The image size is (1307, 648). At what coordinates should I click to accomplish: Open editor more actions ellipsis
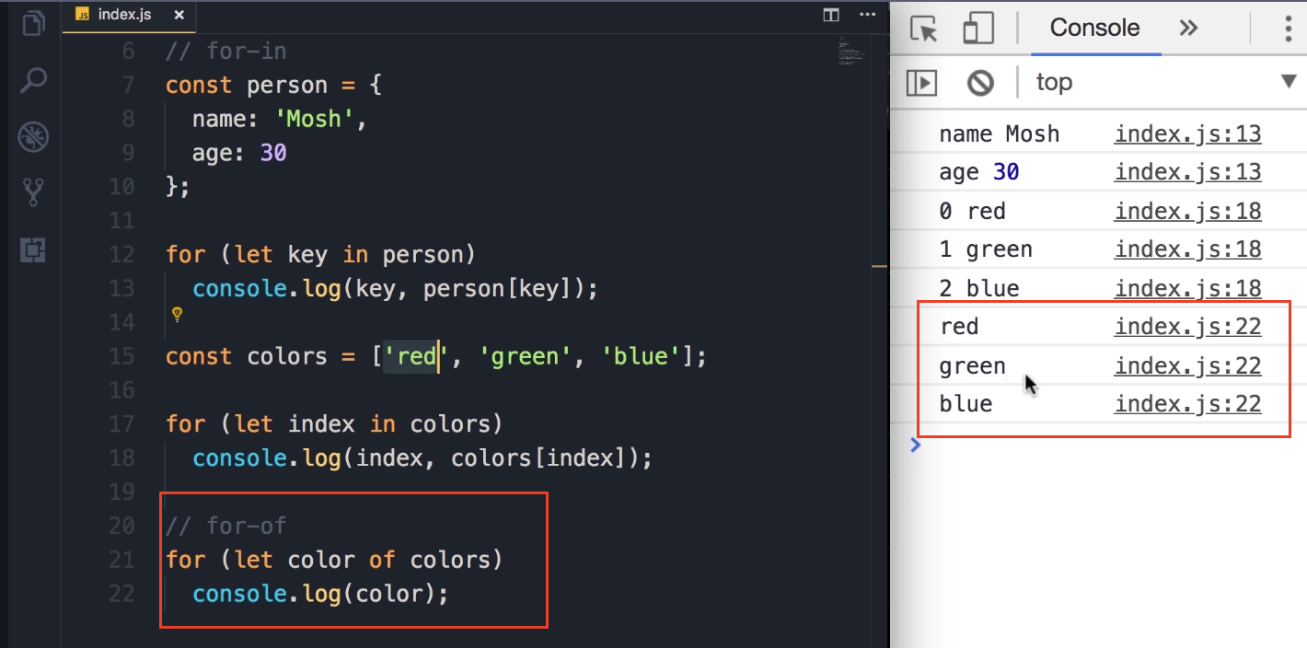(x=867, y=16)
